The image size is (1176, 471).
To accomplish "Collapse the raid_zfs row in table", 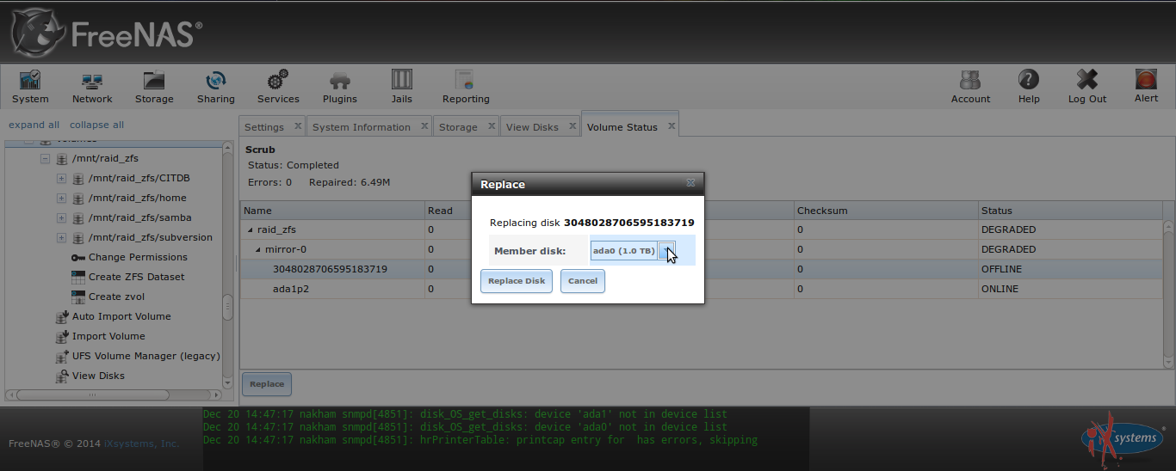I will tap(251, 229).
